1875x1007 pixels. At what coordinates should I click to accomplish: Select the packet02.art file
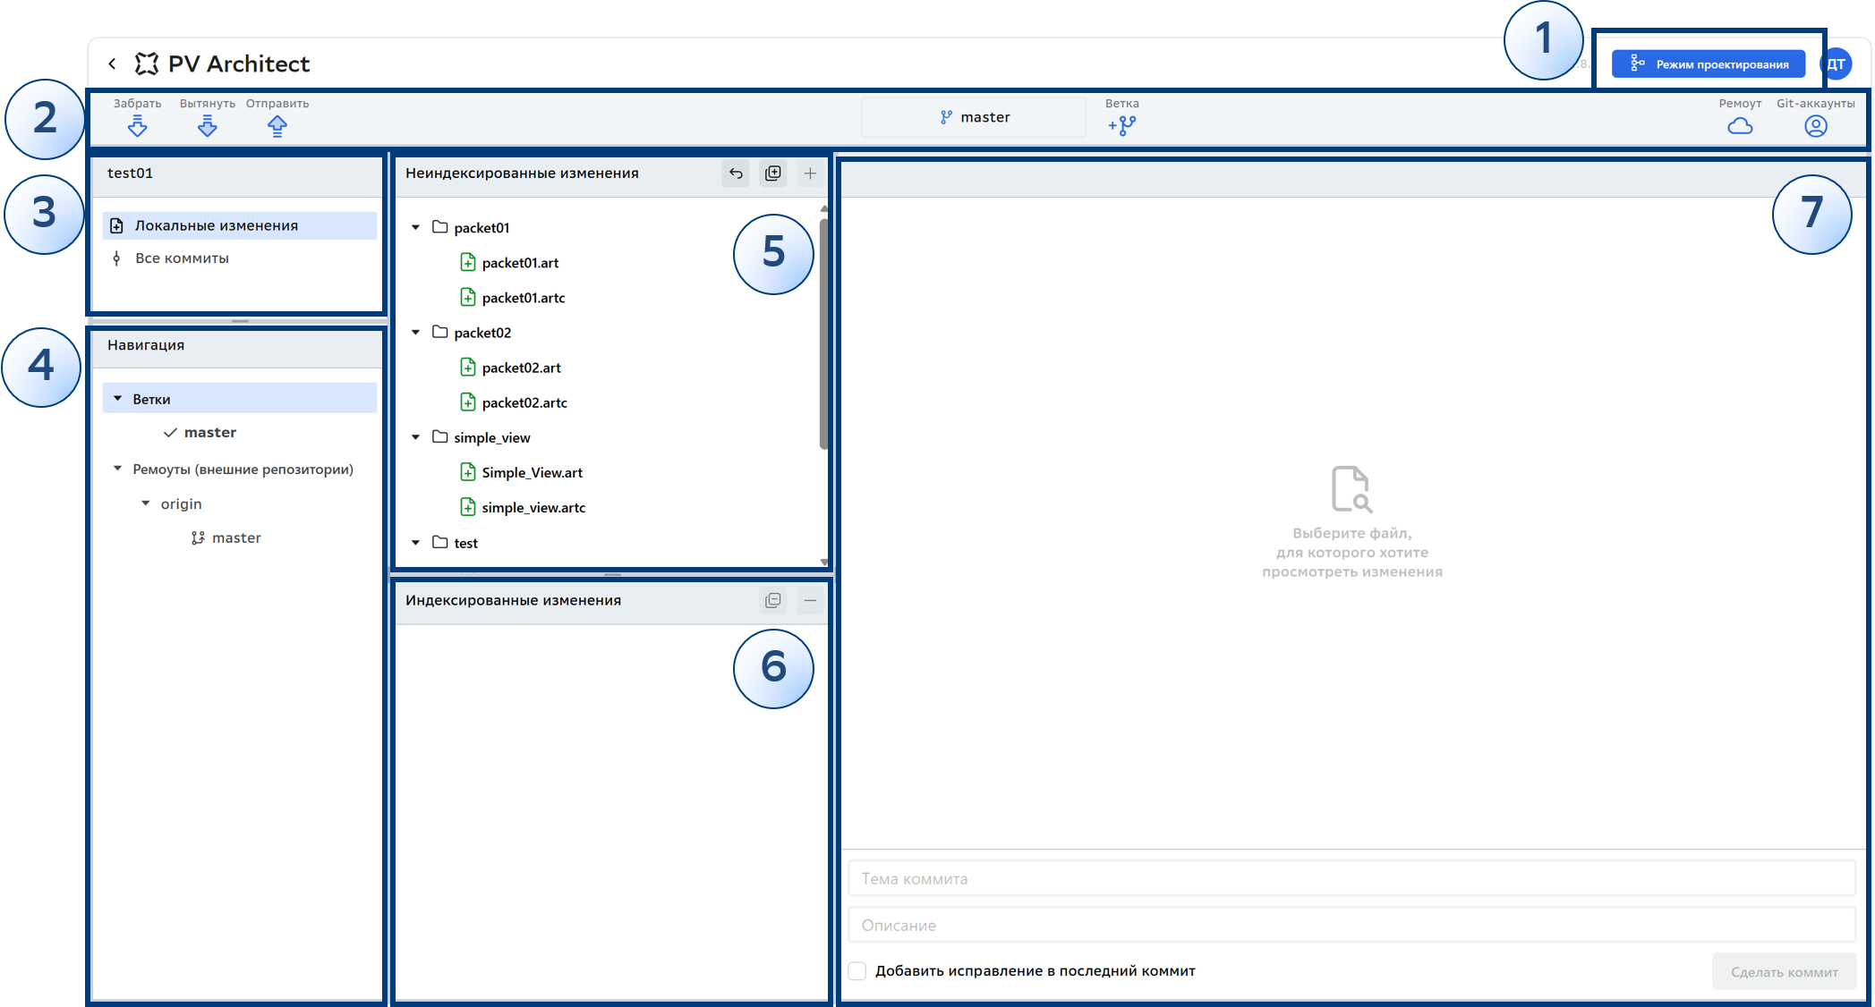pyautogui.click(x=522, y=368)
